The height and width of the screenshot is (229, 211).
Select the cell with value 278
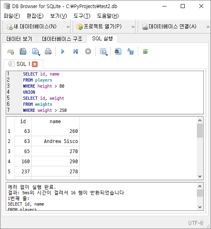tap(55, 172)
